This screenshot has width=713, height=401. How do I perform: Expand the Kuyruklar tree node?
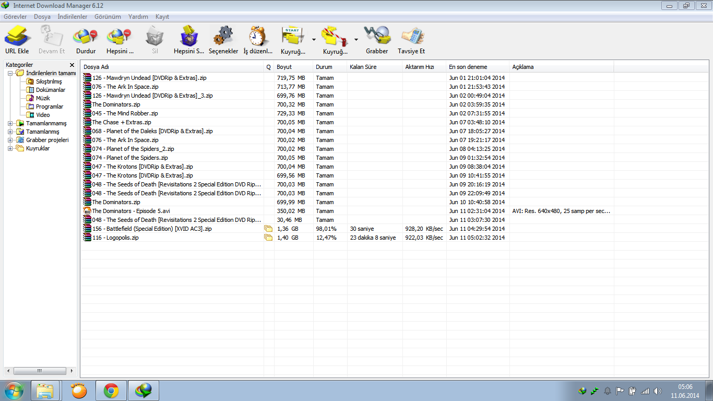click(x=10, y=148)
